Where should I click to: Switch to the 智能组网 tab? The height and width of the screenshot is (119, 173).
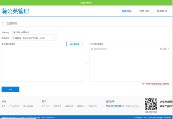(x=127, y=11)
